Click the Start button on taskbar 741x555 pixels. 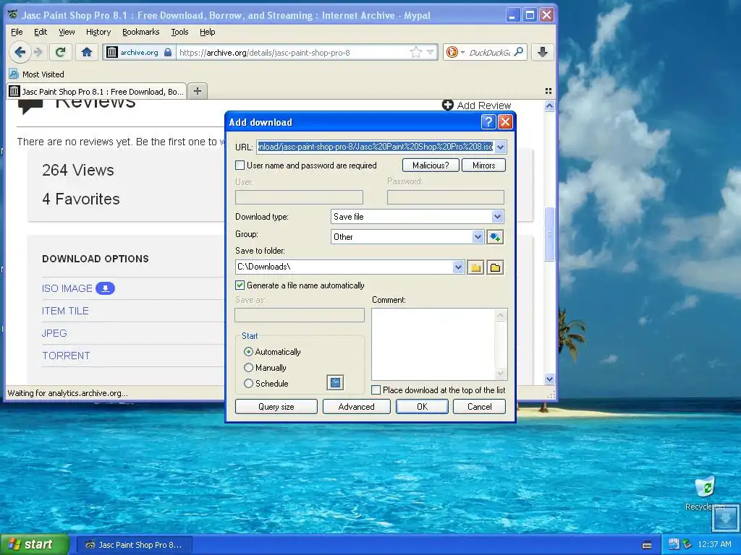click(x=35, y=545)
